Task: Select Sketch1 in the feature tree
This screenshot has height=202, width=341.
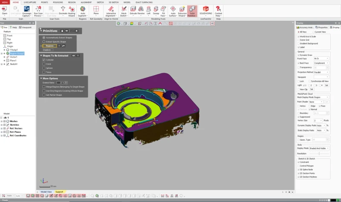Action: [14, 64]
